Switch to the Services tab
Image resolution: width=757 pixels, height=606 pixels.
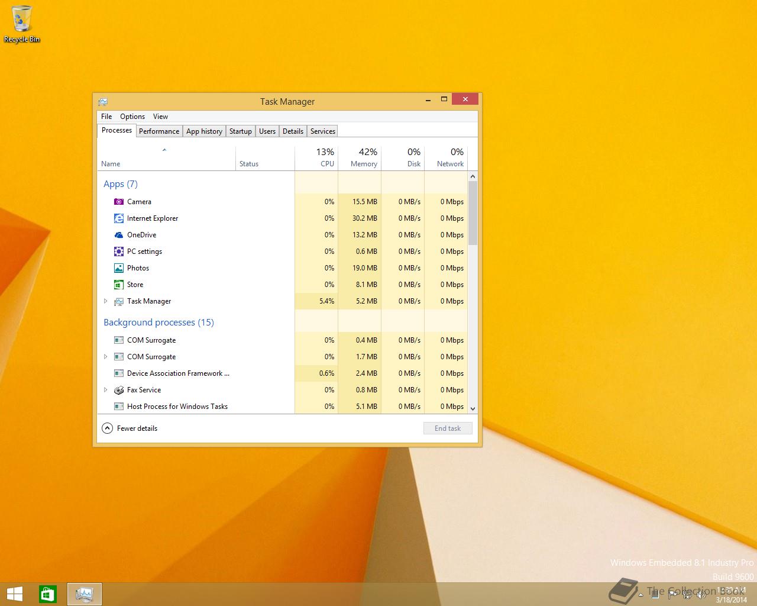pos(323,131)
